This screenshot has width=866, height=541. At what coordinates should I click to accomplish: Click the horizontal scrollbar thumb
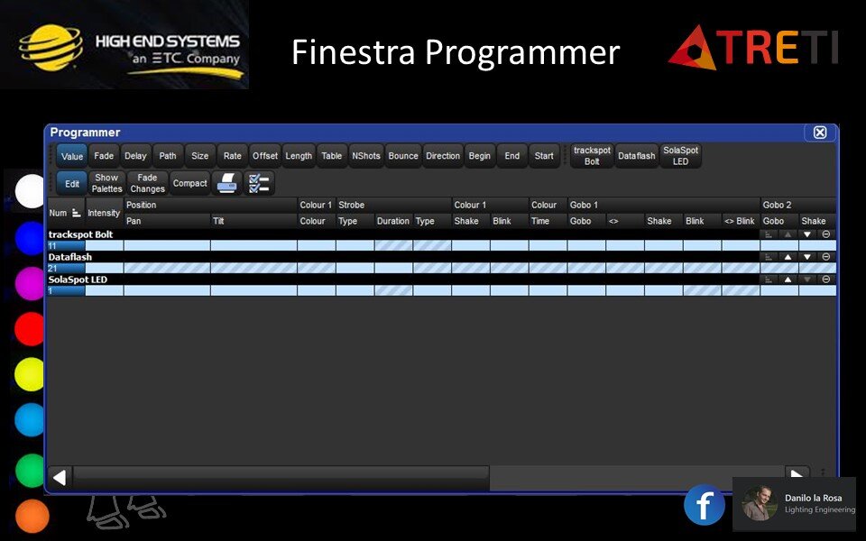281,478
